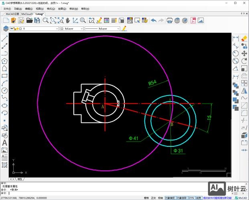Screen dimensions: 249x200
Task: Toggle 栅格 grid display in status bar
Action: point(146,198)
